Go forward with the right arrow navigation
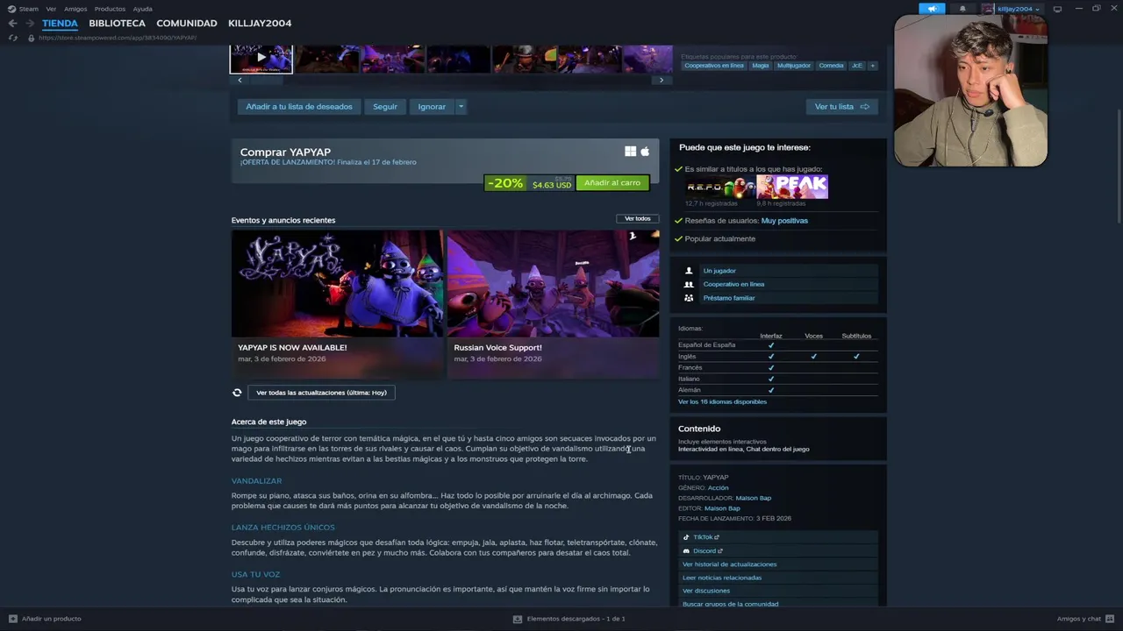This screenshot has width=1123, height=631. click(x=31, y=24)
